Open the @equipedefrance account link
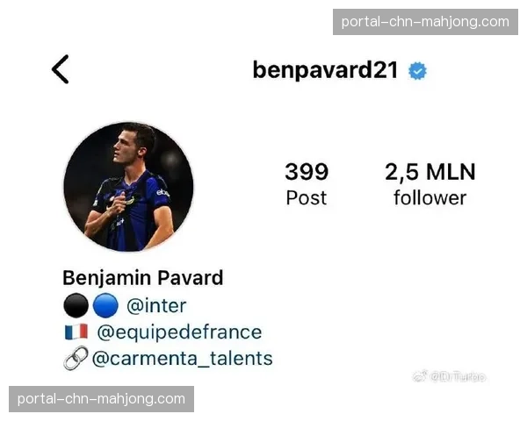The image size is (527, 421). click(179, 332)
